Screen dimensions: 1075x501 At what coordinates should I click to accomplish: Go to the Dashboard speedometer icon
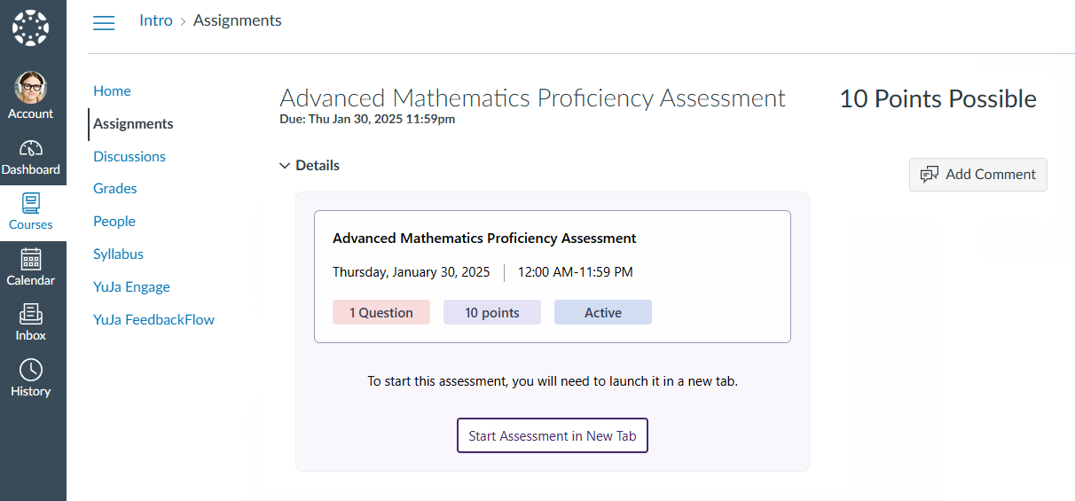coord(31,148)
